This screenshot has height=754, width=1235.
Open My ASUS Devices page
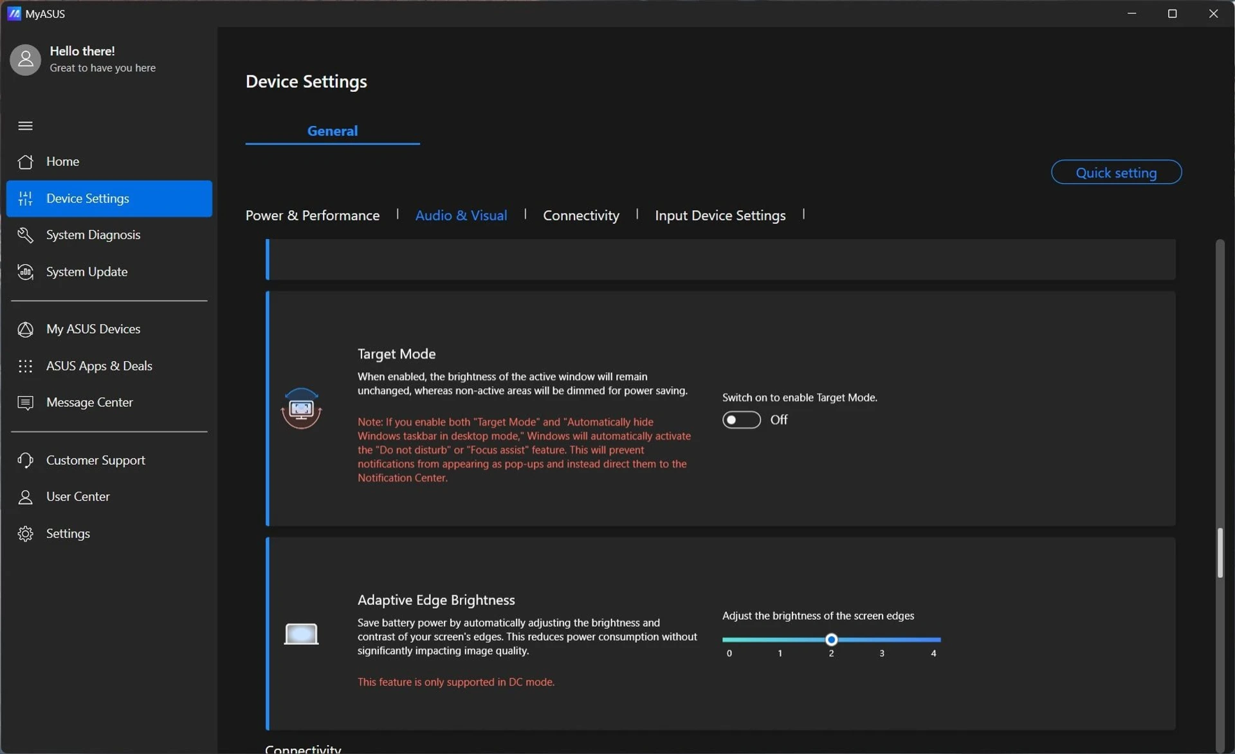coord(109,329)
